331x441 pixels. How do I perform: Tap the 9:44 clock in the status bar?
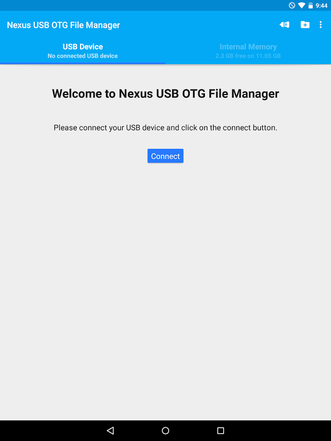click(x=321, y=5)
